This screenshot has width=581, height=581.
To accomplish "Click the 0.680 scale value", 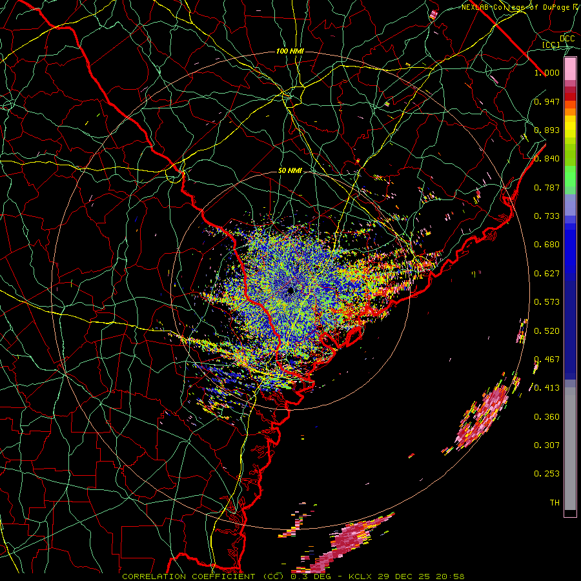I will 547,245.
